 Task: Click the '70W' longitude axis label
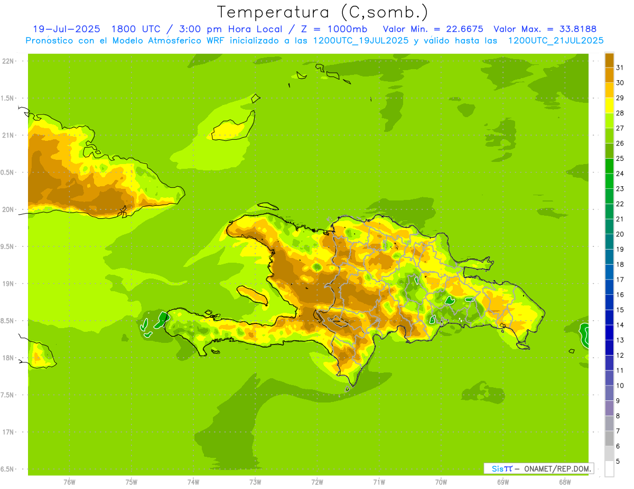[x=441, y=482]
